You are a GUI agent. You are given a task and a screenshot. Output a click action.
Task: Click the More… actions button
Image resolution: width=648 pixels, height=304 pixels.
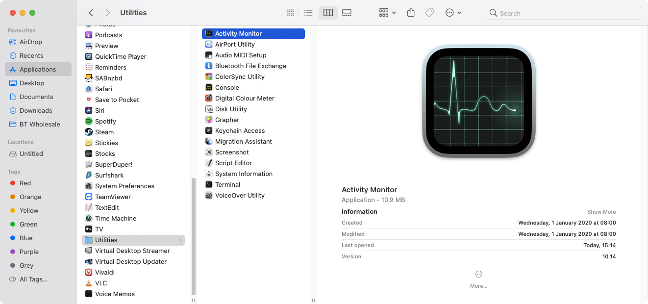pos(479,279)
